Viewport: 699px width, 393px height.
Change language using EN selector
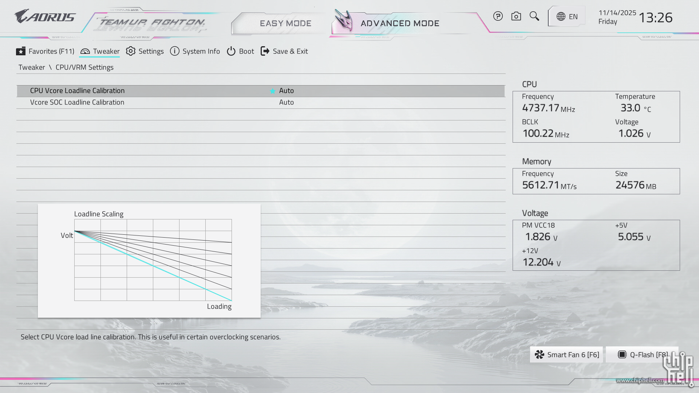pos(573,17)
